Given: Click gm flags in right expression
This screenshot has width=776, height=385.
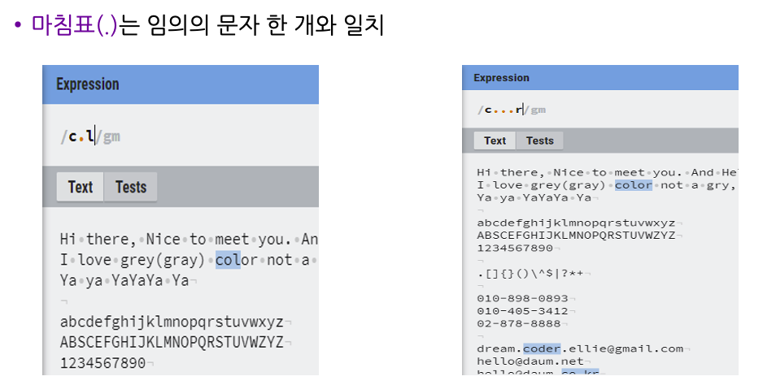Looking at the screenshot, I should [x=538, y=110].
